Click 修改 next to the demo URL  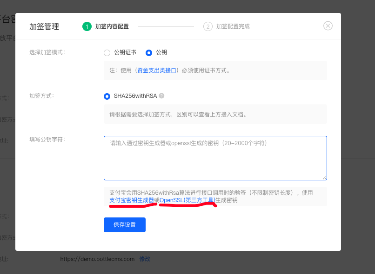click(x=145, y=259)
